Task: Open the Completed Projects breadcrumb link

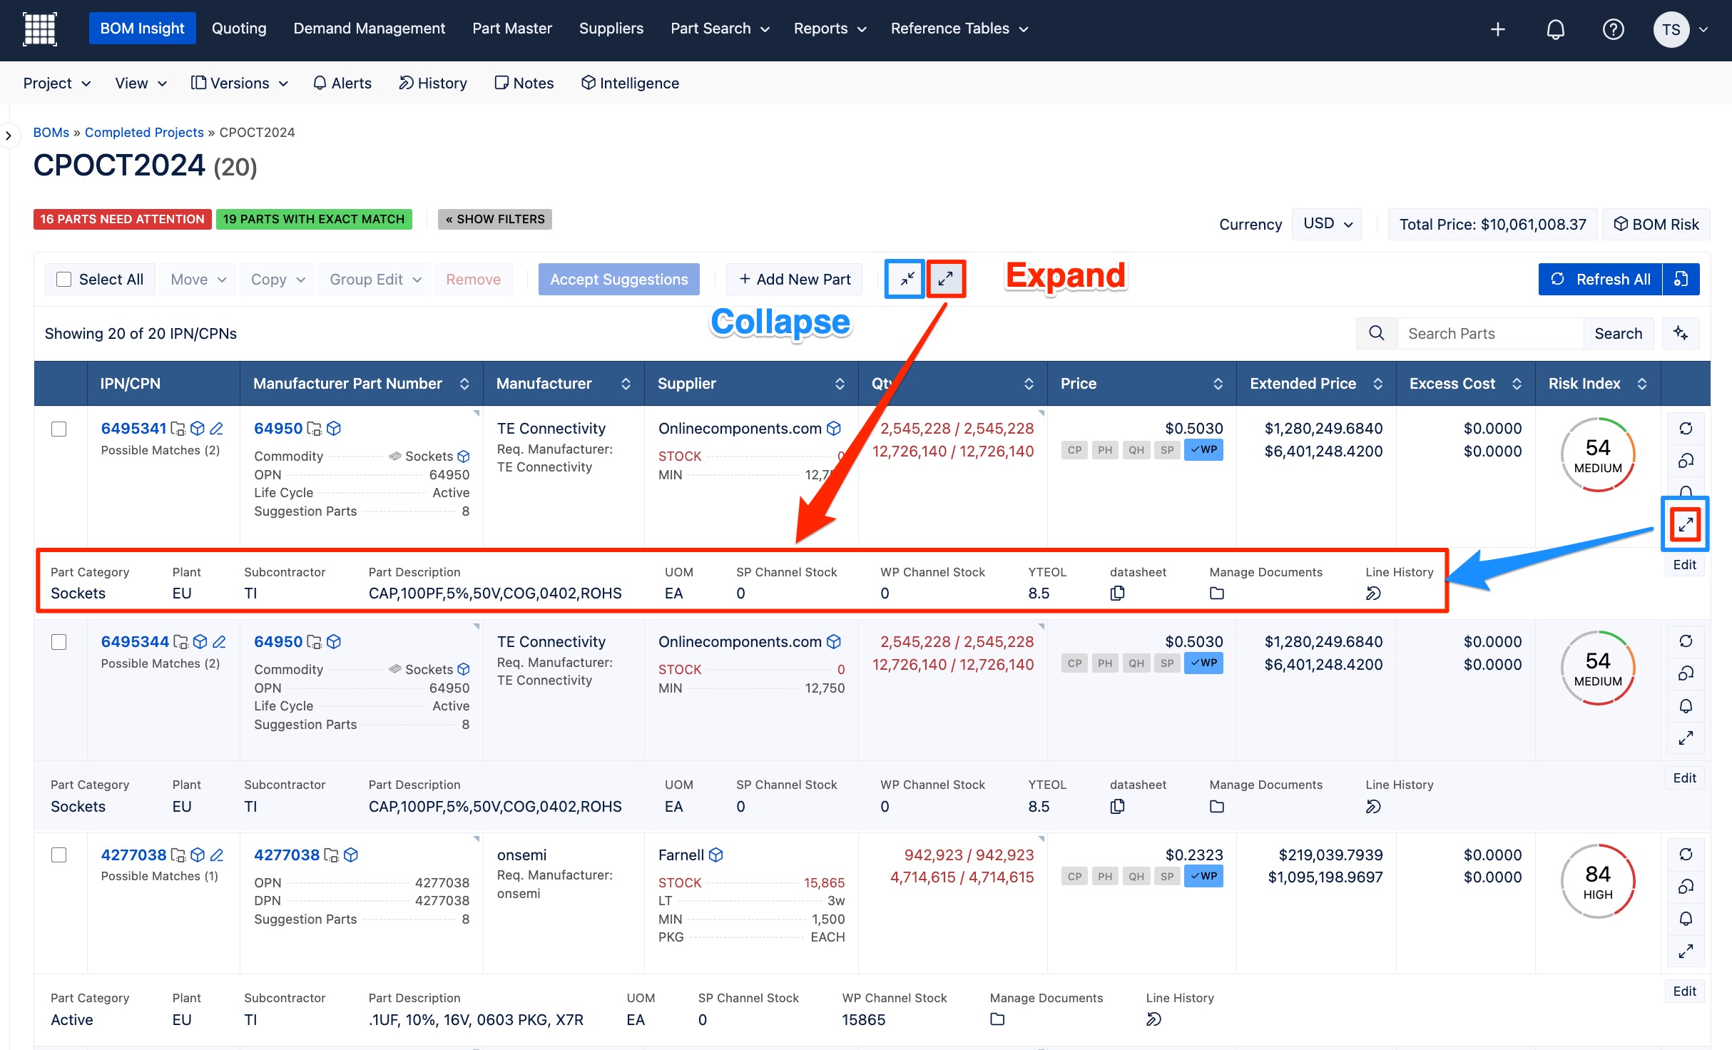Action: click(144, 133)
